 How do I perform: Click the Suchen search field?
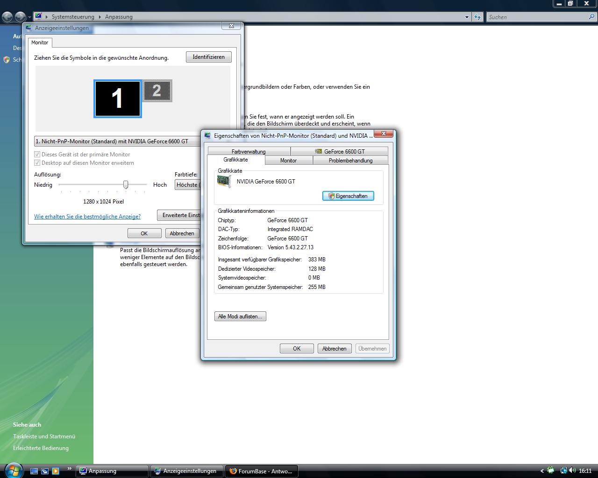click(x=537, y=17)
